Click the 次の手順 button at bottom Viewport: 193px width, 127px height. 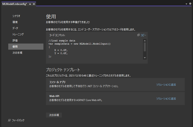(54, 115)
